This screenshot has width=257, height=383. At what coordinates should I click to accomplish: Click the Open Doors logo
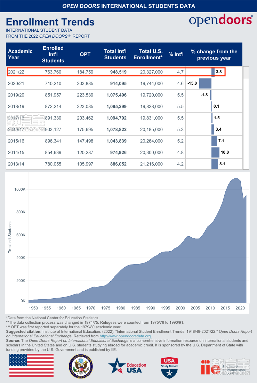pyautogui.click(x=221, y=20)
